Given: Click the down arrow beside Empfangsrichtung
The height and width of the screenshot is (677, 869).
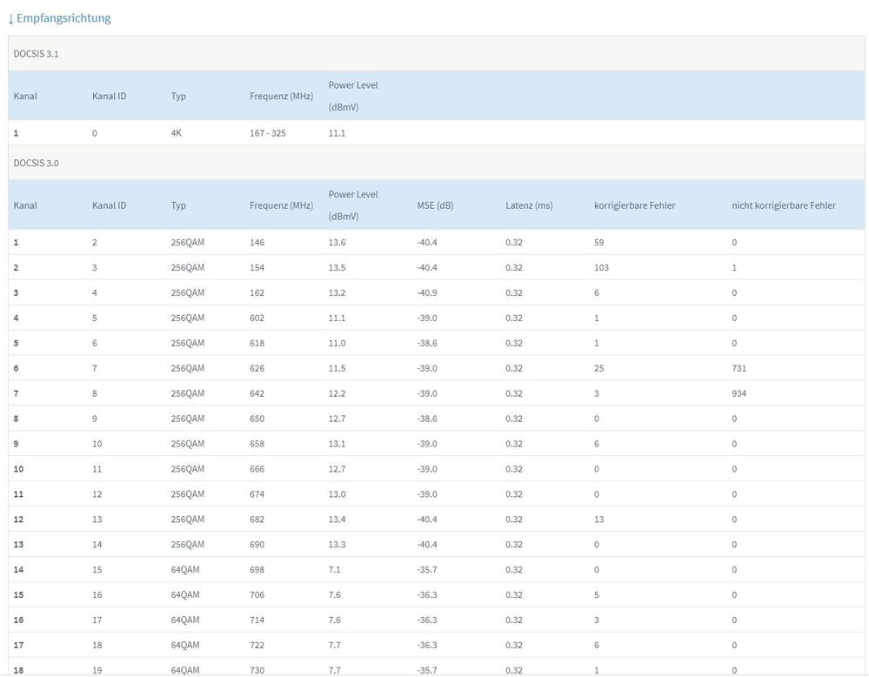Looking at the screenshot, I should tap(10, 18).
